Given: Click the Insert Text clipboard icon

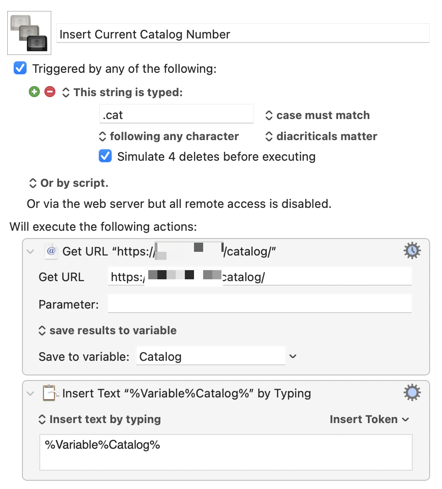Looking at the screenshot, I should click(50, 393).
